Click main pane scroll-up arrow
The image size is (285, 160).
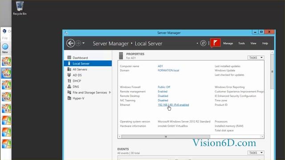[x=272, y=52]
